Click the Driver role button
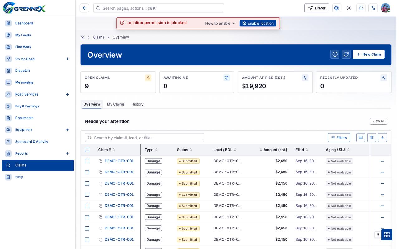The width and height of the screenshot is (399, 249). pyautogui.click(x=317, y=8)
